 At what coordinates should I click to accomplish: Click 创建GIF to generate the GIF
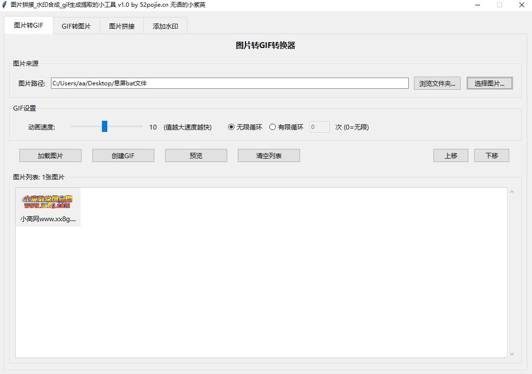pos(123,155)
